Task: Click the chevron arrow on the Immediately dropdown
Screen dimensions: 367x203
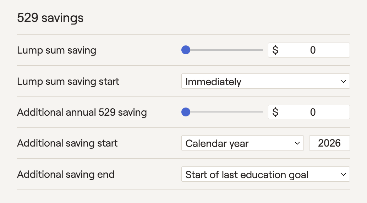Action: click(x=343, y=81)
